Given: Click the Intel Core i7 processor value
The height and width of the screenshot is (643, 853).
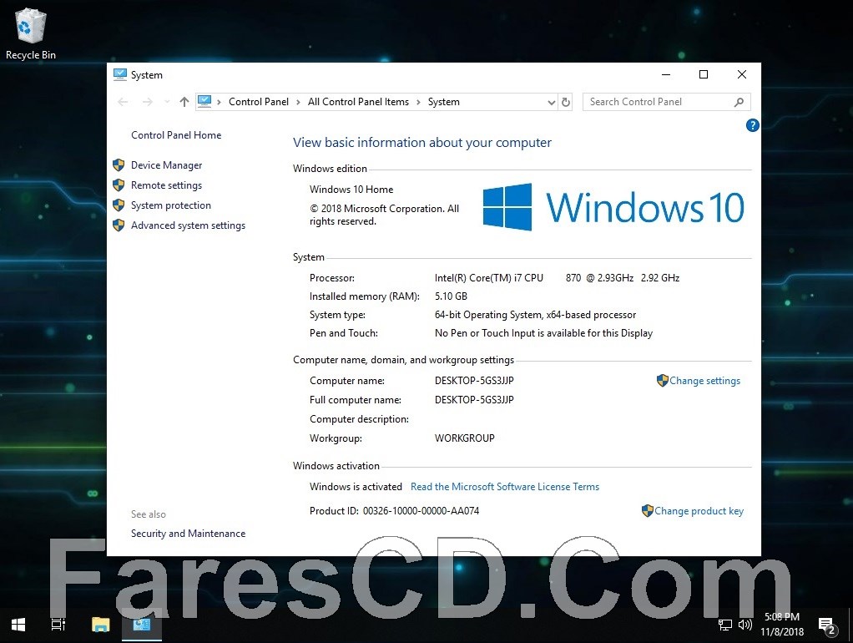Looking at the screenshot, I should pyautogui.click(x=557, y=278).
